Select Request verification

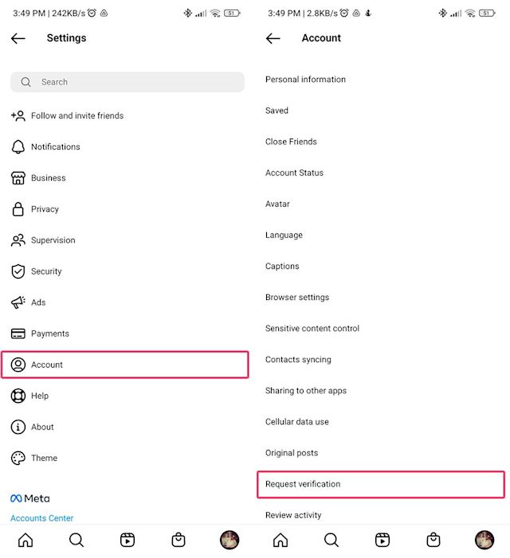(x=381, y=484)
